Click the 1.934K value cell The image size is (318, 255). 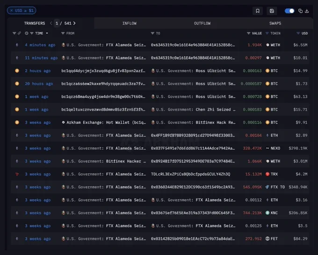254,45
